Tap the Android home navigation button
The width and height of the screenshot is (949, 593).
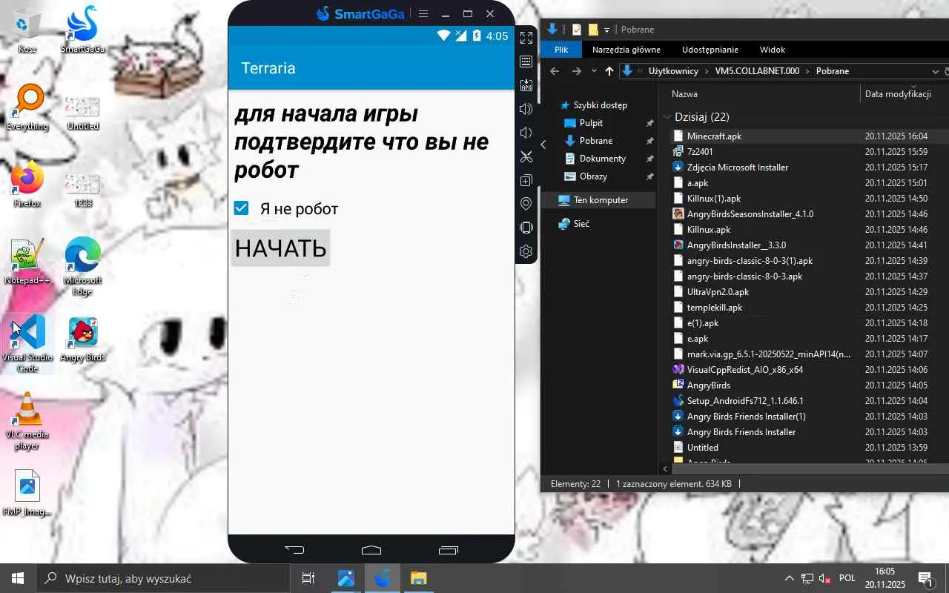click(371, 550)
